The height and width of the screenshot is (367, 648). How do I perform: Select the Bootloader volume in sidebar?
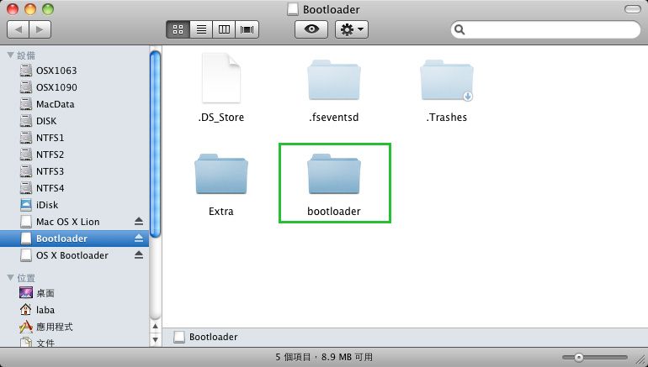(x=74, y=239)
